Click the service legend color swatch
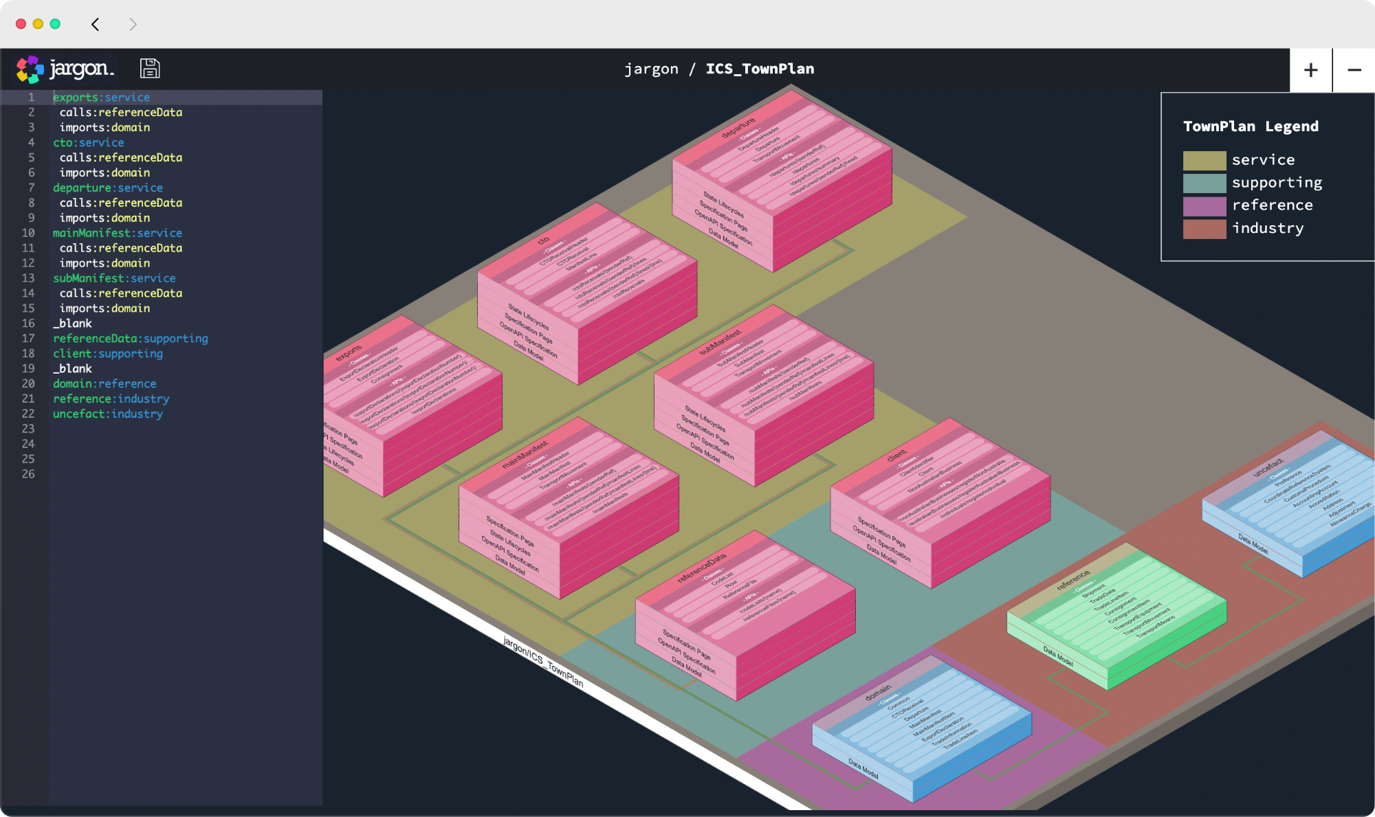This screenshot has height=817, width=1375. click(x=1204, y=160)
